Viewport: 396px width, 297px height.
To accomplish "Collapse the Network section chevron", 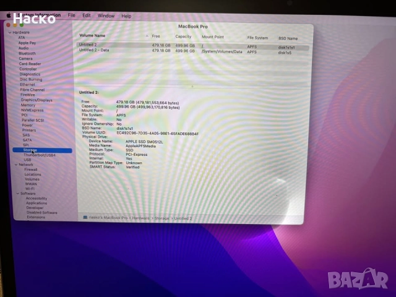I will 16,165.
